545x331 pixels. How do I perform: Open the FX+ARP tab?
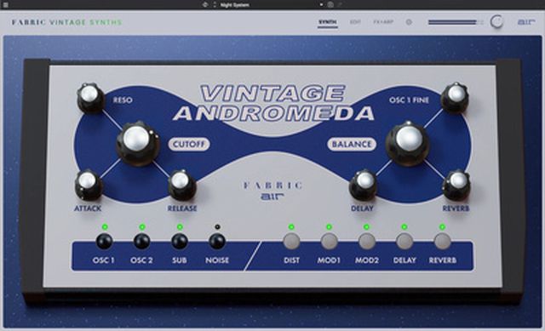coord(383,22)
